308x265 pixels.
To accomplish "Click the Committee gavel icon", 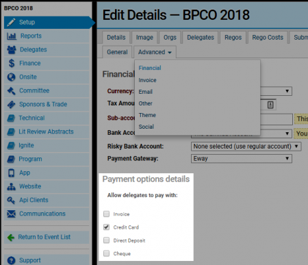I will (x=11, y=90).
